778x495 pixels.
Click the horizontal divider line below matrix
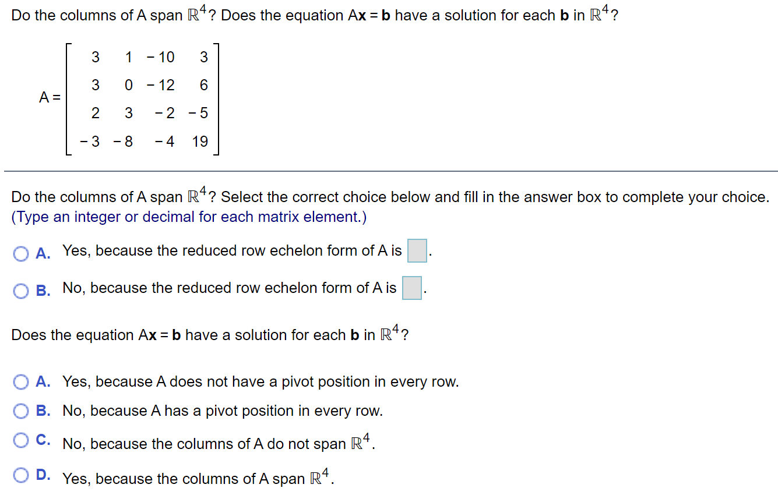click(389, 170)
